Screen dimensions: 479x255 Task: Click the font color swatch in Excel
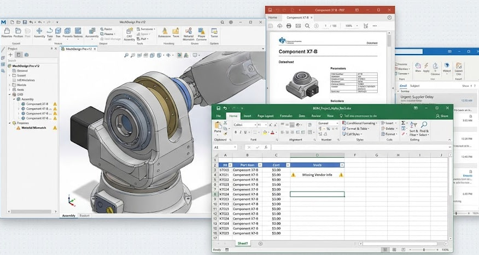(273, 132)
